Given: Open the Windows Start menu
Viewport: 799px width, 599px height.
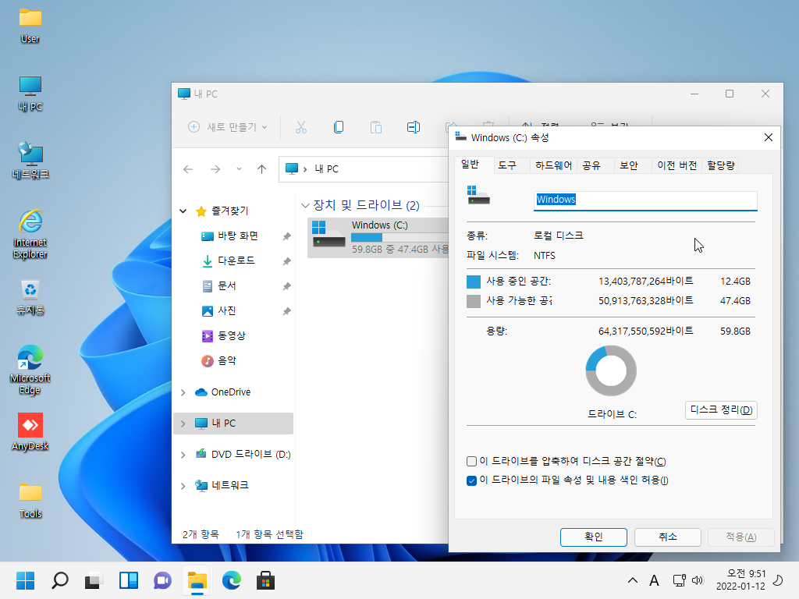Looking at the screenshot, I should point(25,580).
